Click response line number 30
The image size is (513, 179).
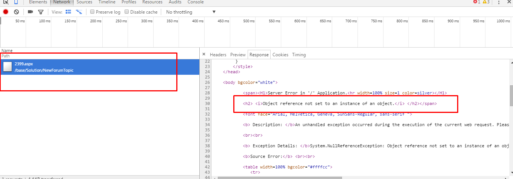[x=207, y=103]
